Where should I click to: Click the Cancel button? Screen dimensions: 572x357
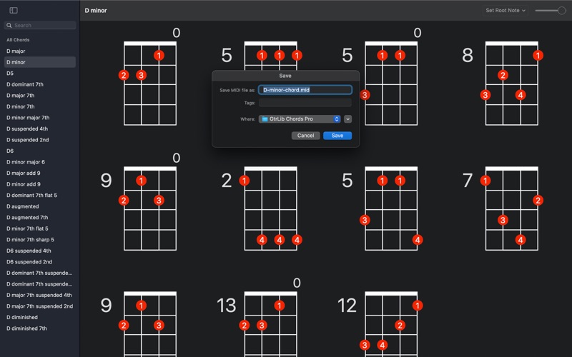[x=305, y=136]
